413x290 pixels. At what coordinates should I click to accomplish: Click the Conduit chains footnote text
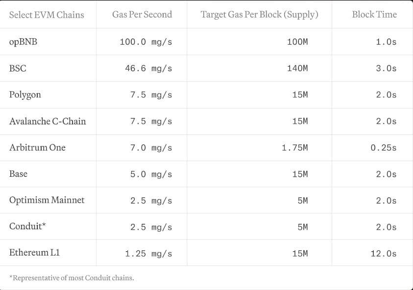pos(72,278)
